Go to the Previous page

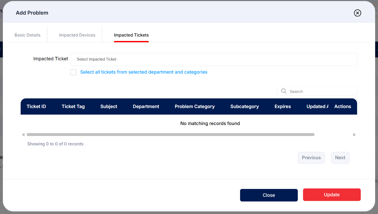(311, 158)
